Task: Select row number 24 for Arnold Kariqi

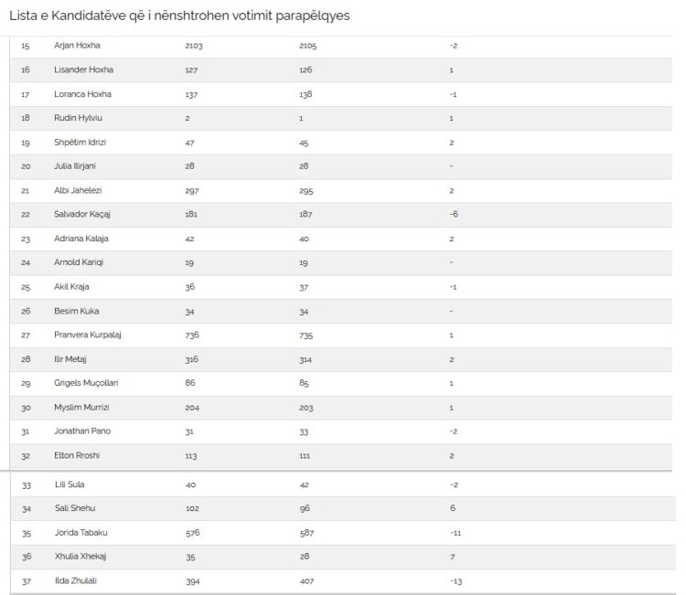Action: [x=26, y=262]
